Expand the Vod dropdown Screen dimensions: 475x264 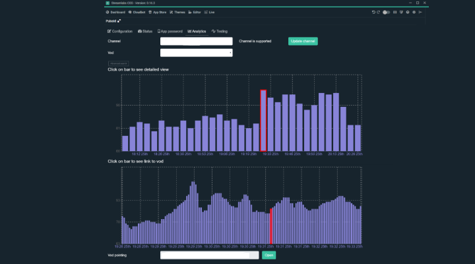click(196, 52)
